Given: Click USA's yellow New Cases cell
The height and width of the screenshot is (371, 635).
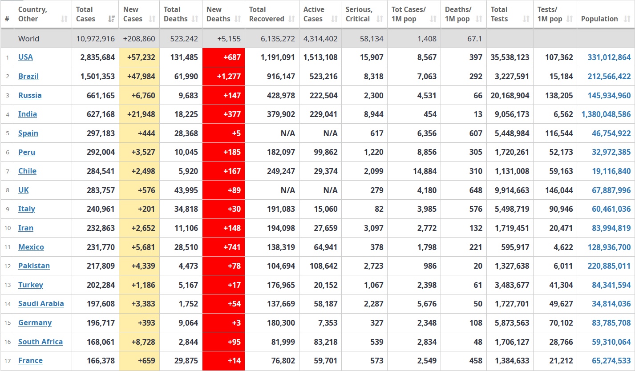Looking at the screenshot, I should (x=139, y=57).
